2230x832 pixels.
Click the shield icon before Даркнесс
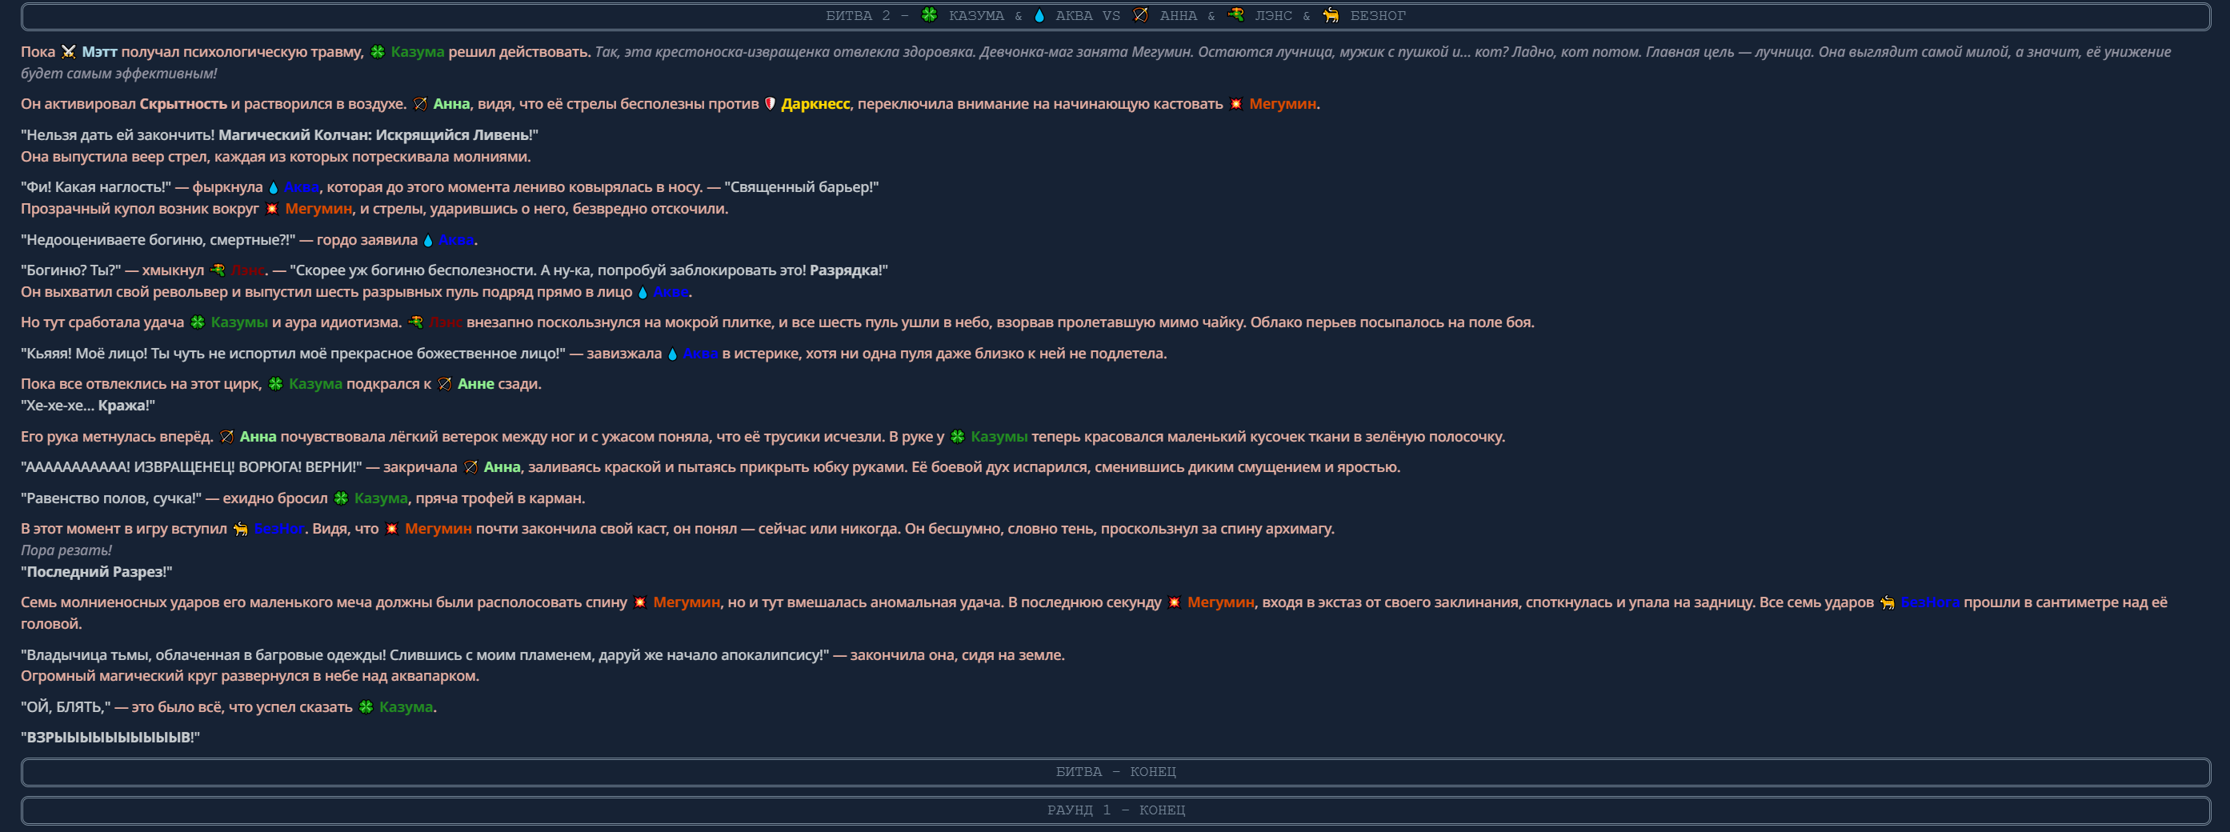click(x=770, y=104)
